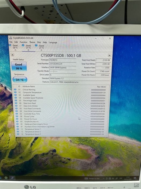This screenshot has height=189, width=141.
Task: Click status icon of Data Units Written row
Action: [x=16, y=106]
